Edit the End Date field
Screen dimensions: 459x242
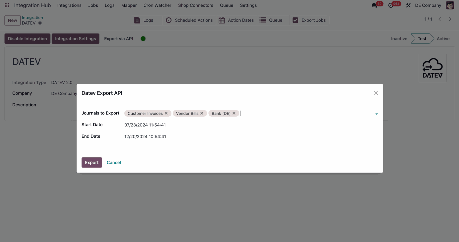pos(251,136)
